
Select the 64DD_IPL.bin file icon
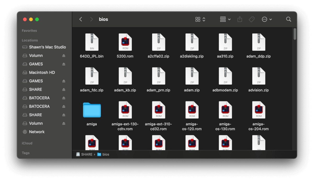[x=92, y=42]
